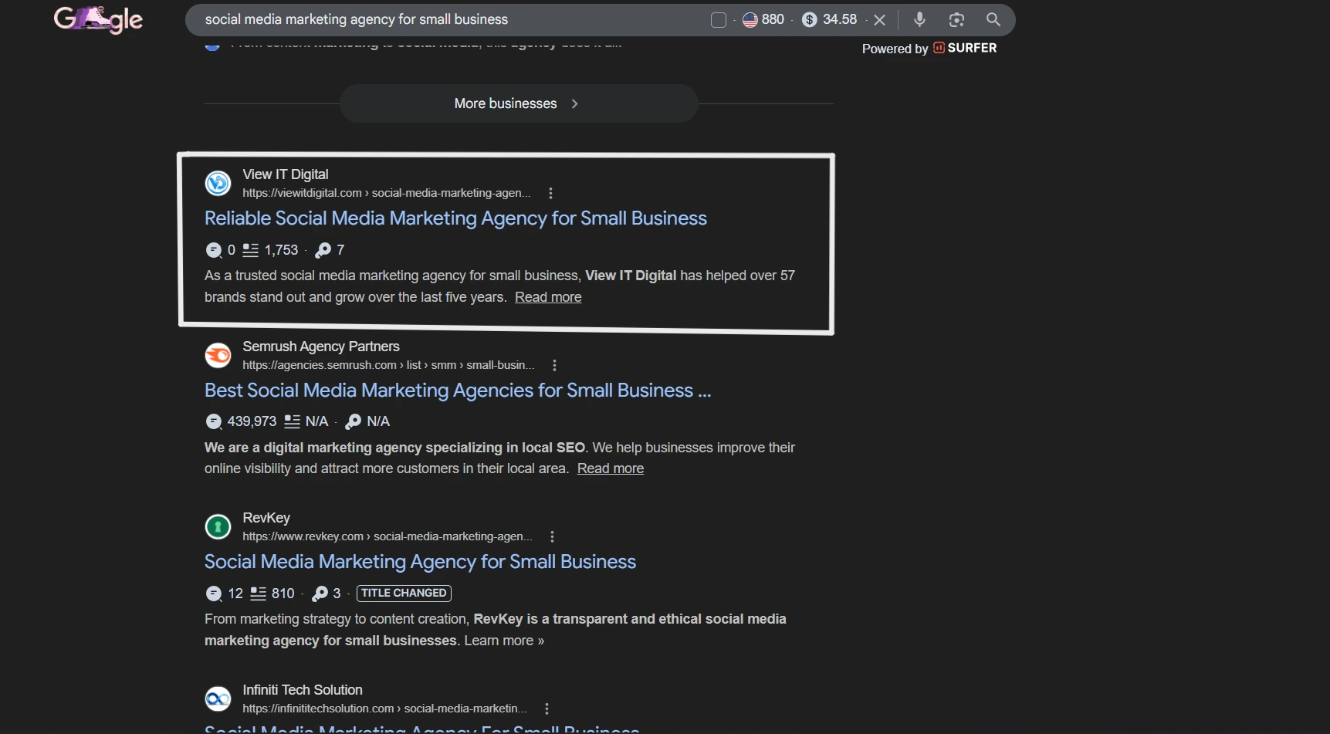The width and height of the screenshot is (1330, 734).
Task: Open the Surfer link next to Powered by
Action: 965,48
